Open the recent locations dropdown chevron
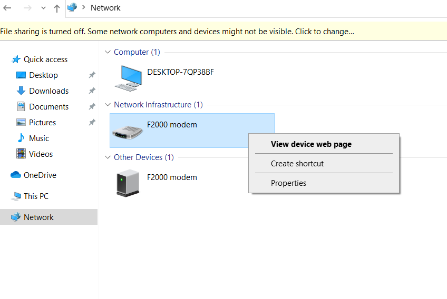This screenshot has height=299, width=447. click(43, 8)
